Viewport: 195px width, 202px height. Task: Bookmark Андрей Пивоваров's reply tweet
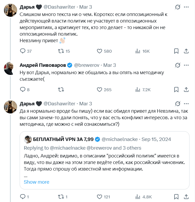click(x=176, y=90)
